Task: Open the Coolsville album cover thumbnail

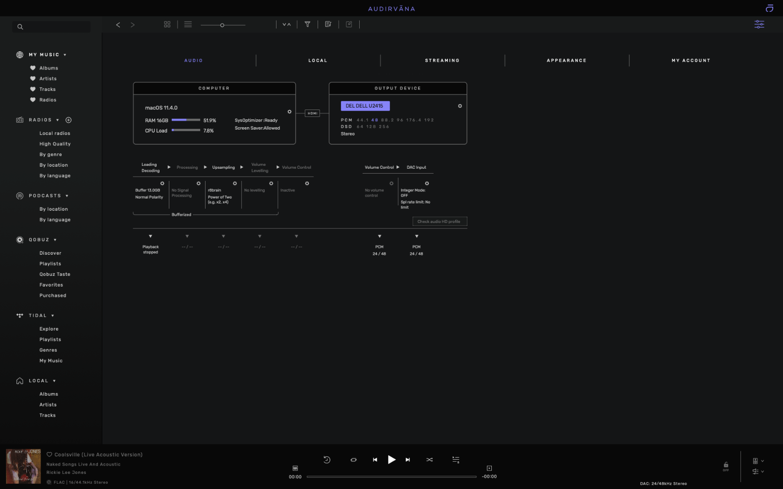Action: 23,467
